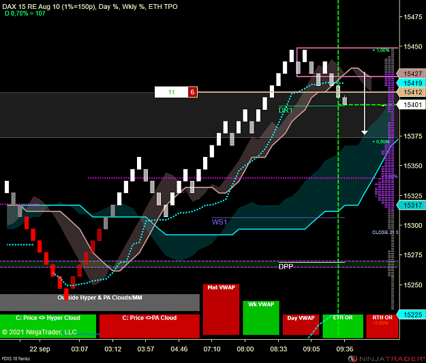Select the DPP pivot label
Viewport: 426px width, 363px height.
pos(286,267)
